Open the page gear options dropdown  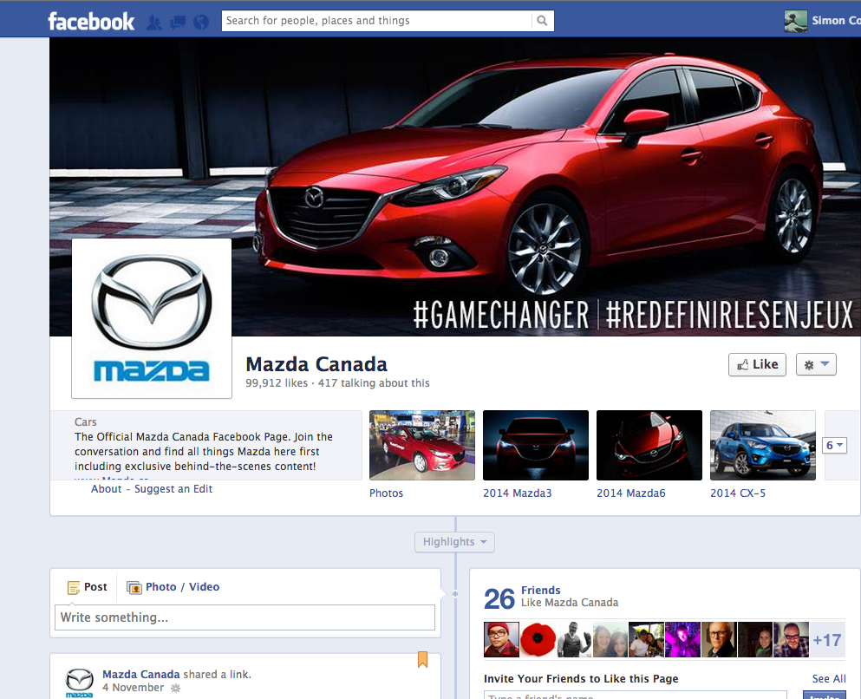click(816, 364)
